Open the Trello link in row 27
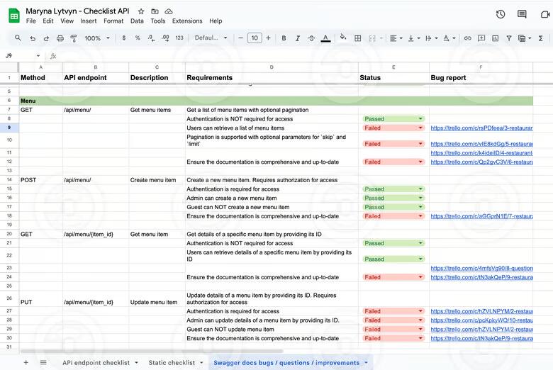This screenshot has height=370, width=553. click(x=481, y=311)
